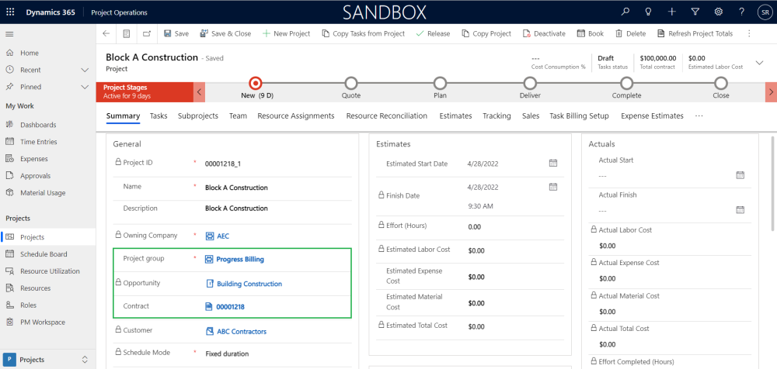Open the Resource Assignments tab
The image size is (777, 369).
[x=296, y=116]
